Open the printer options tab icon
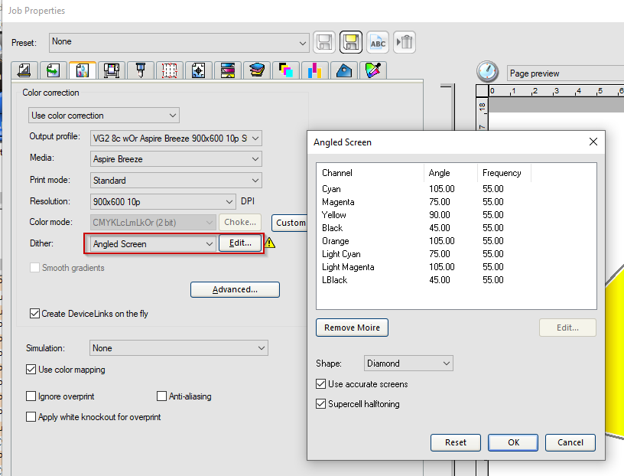Image resolution: width=624 pixels, height=476 pixels. point(112,70)
